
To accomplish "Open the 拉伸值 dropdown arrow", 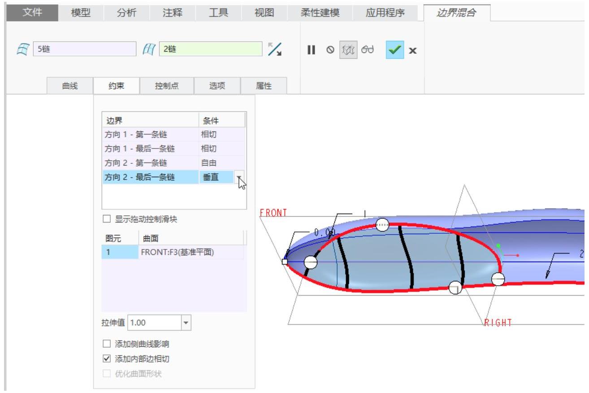I will tap(186, 323).
